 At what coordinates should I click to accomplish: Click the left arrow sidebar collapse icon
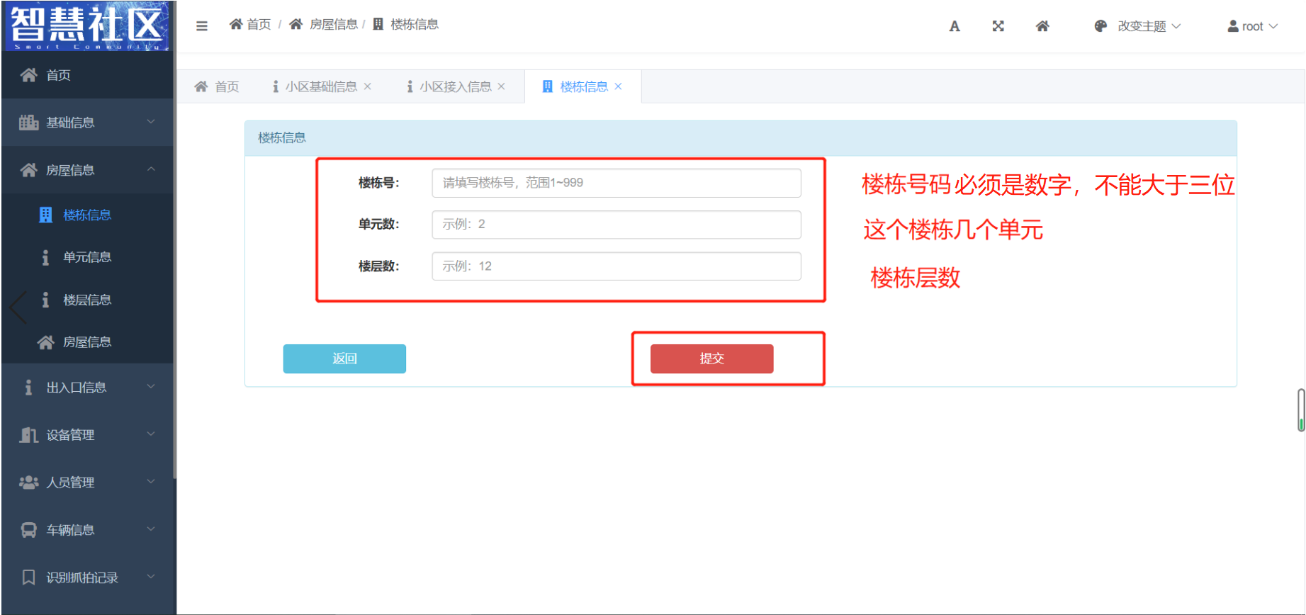point(18,307)
